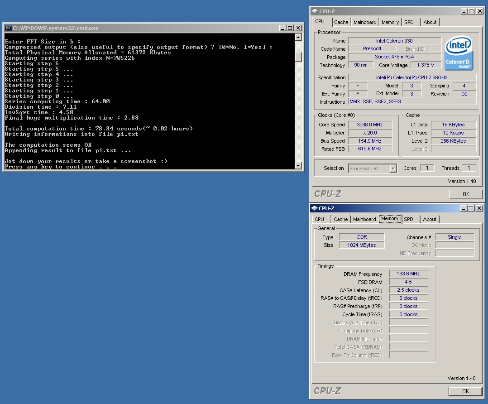Click the CPU-Z title icon in bottom Memory window
The width and height of the screenshot is (488, 404).
pos(314,208)
